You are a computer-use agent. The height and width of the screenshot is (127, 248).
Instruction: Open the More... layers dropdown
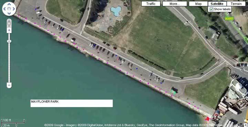click(175, 4)
